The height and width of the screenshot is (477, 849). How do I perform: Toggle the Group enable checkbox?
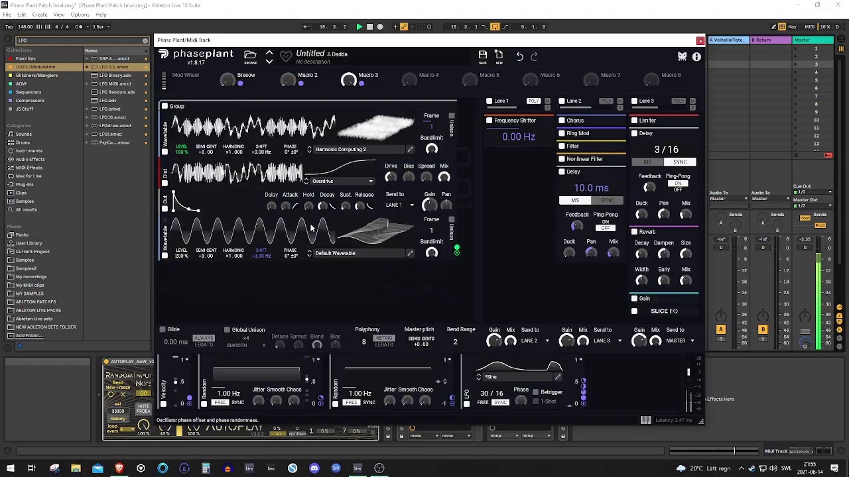pos(164,106)
